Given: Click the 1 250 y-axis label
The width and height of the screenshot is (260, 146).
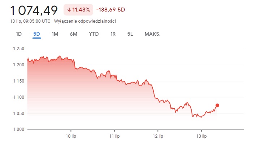Looking at the screenshot, I should [x=18, y=49].
